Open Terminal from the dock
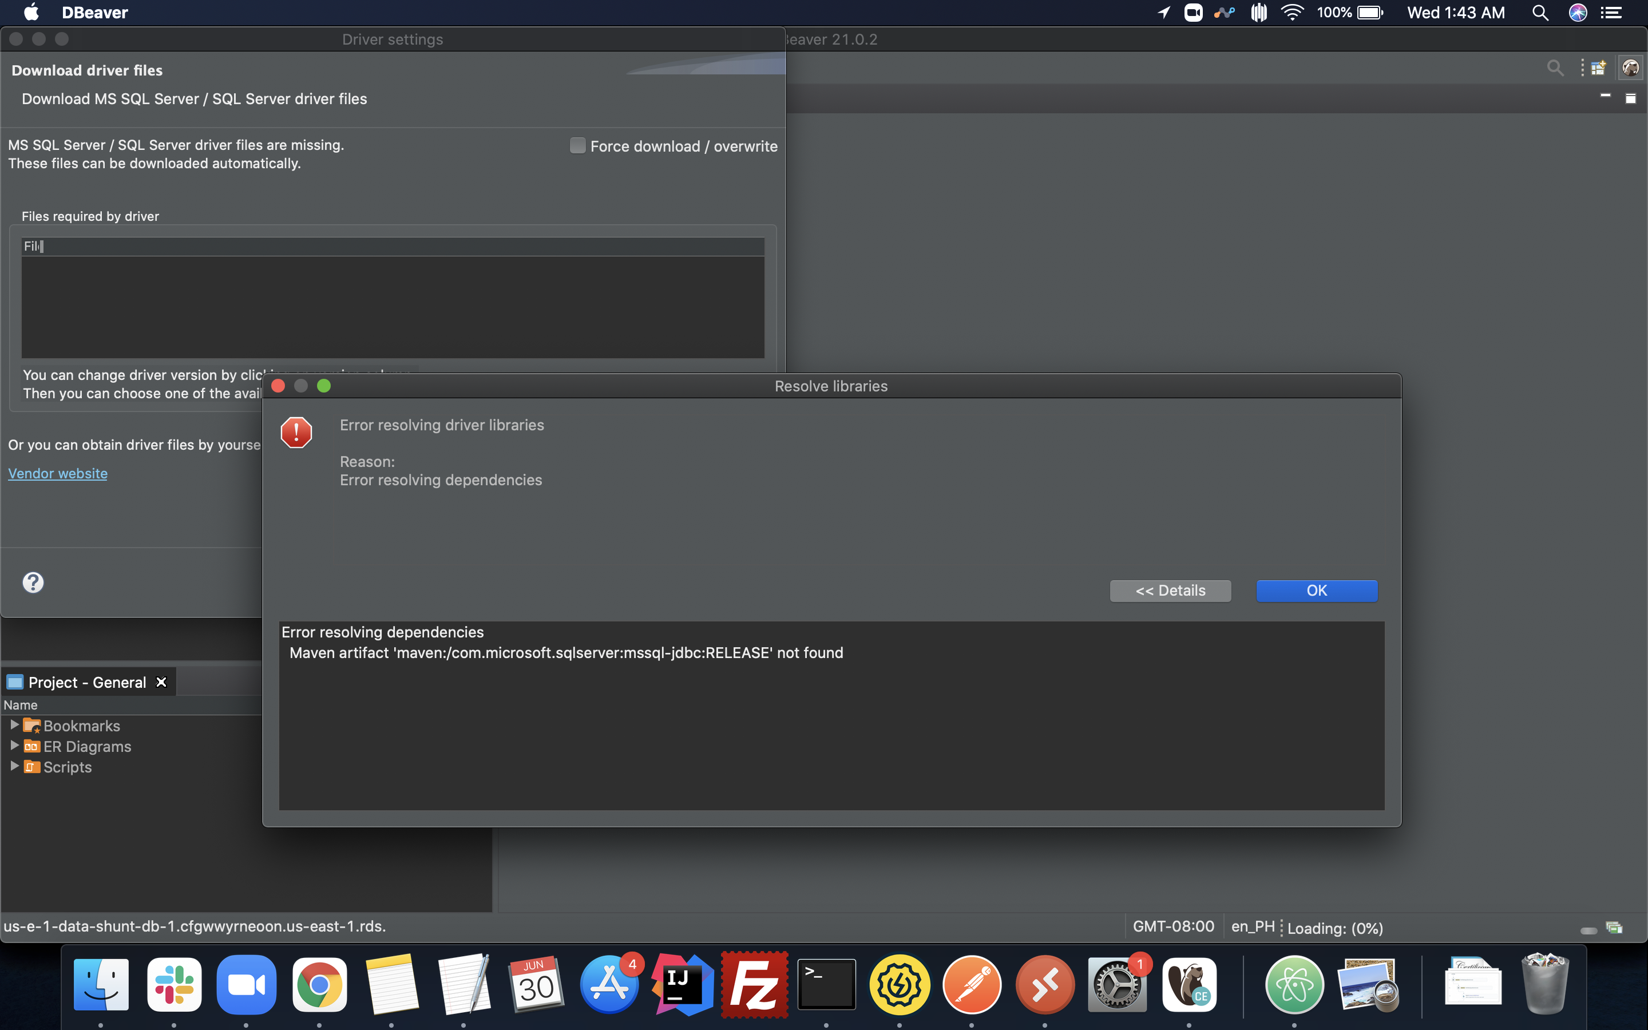Screen dimensions: 1648x1030 [827, 984]
